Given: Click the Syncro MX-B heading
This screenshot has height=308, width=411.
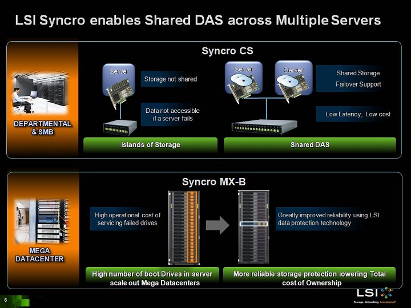Looking at the screenshot, I should (x=214, y=181).
